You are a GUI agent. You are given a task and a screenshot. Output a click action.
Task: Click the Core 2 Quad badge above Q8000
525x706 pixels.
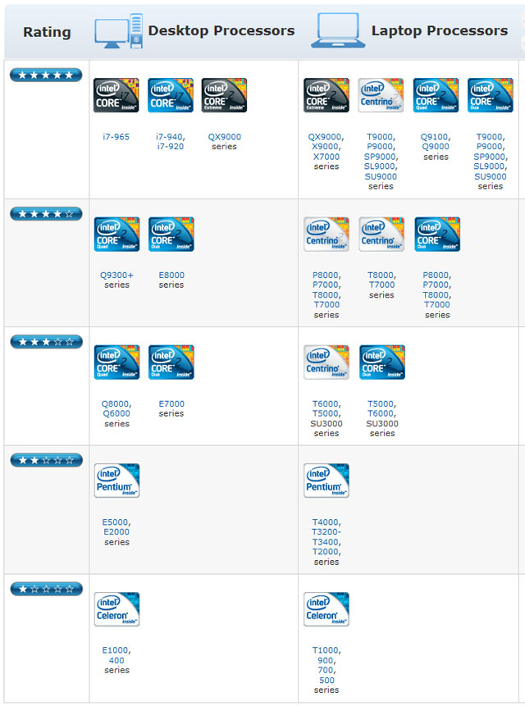[116, 362]
